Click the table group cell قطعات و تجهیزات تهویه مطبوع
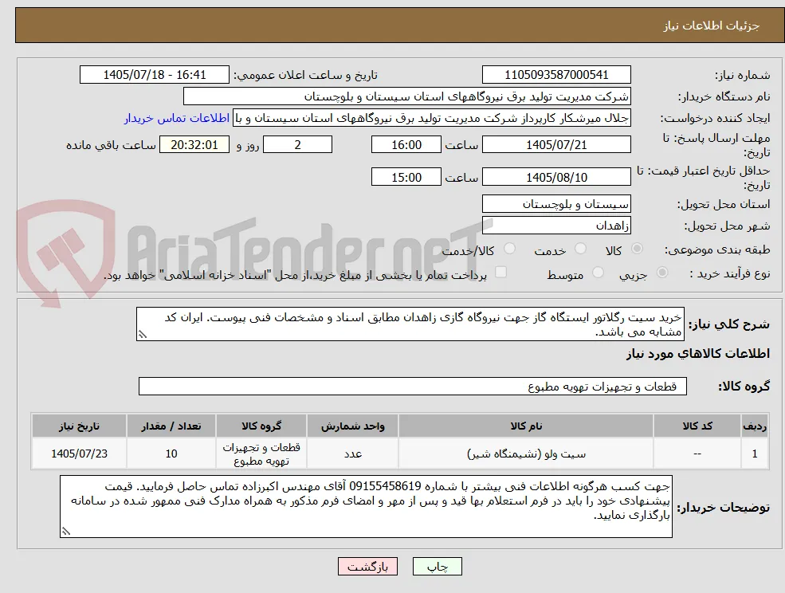Viewport: 785px width, 593px height. [261, 454]
